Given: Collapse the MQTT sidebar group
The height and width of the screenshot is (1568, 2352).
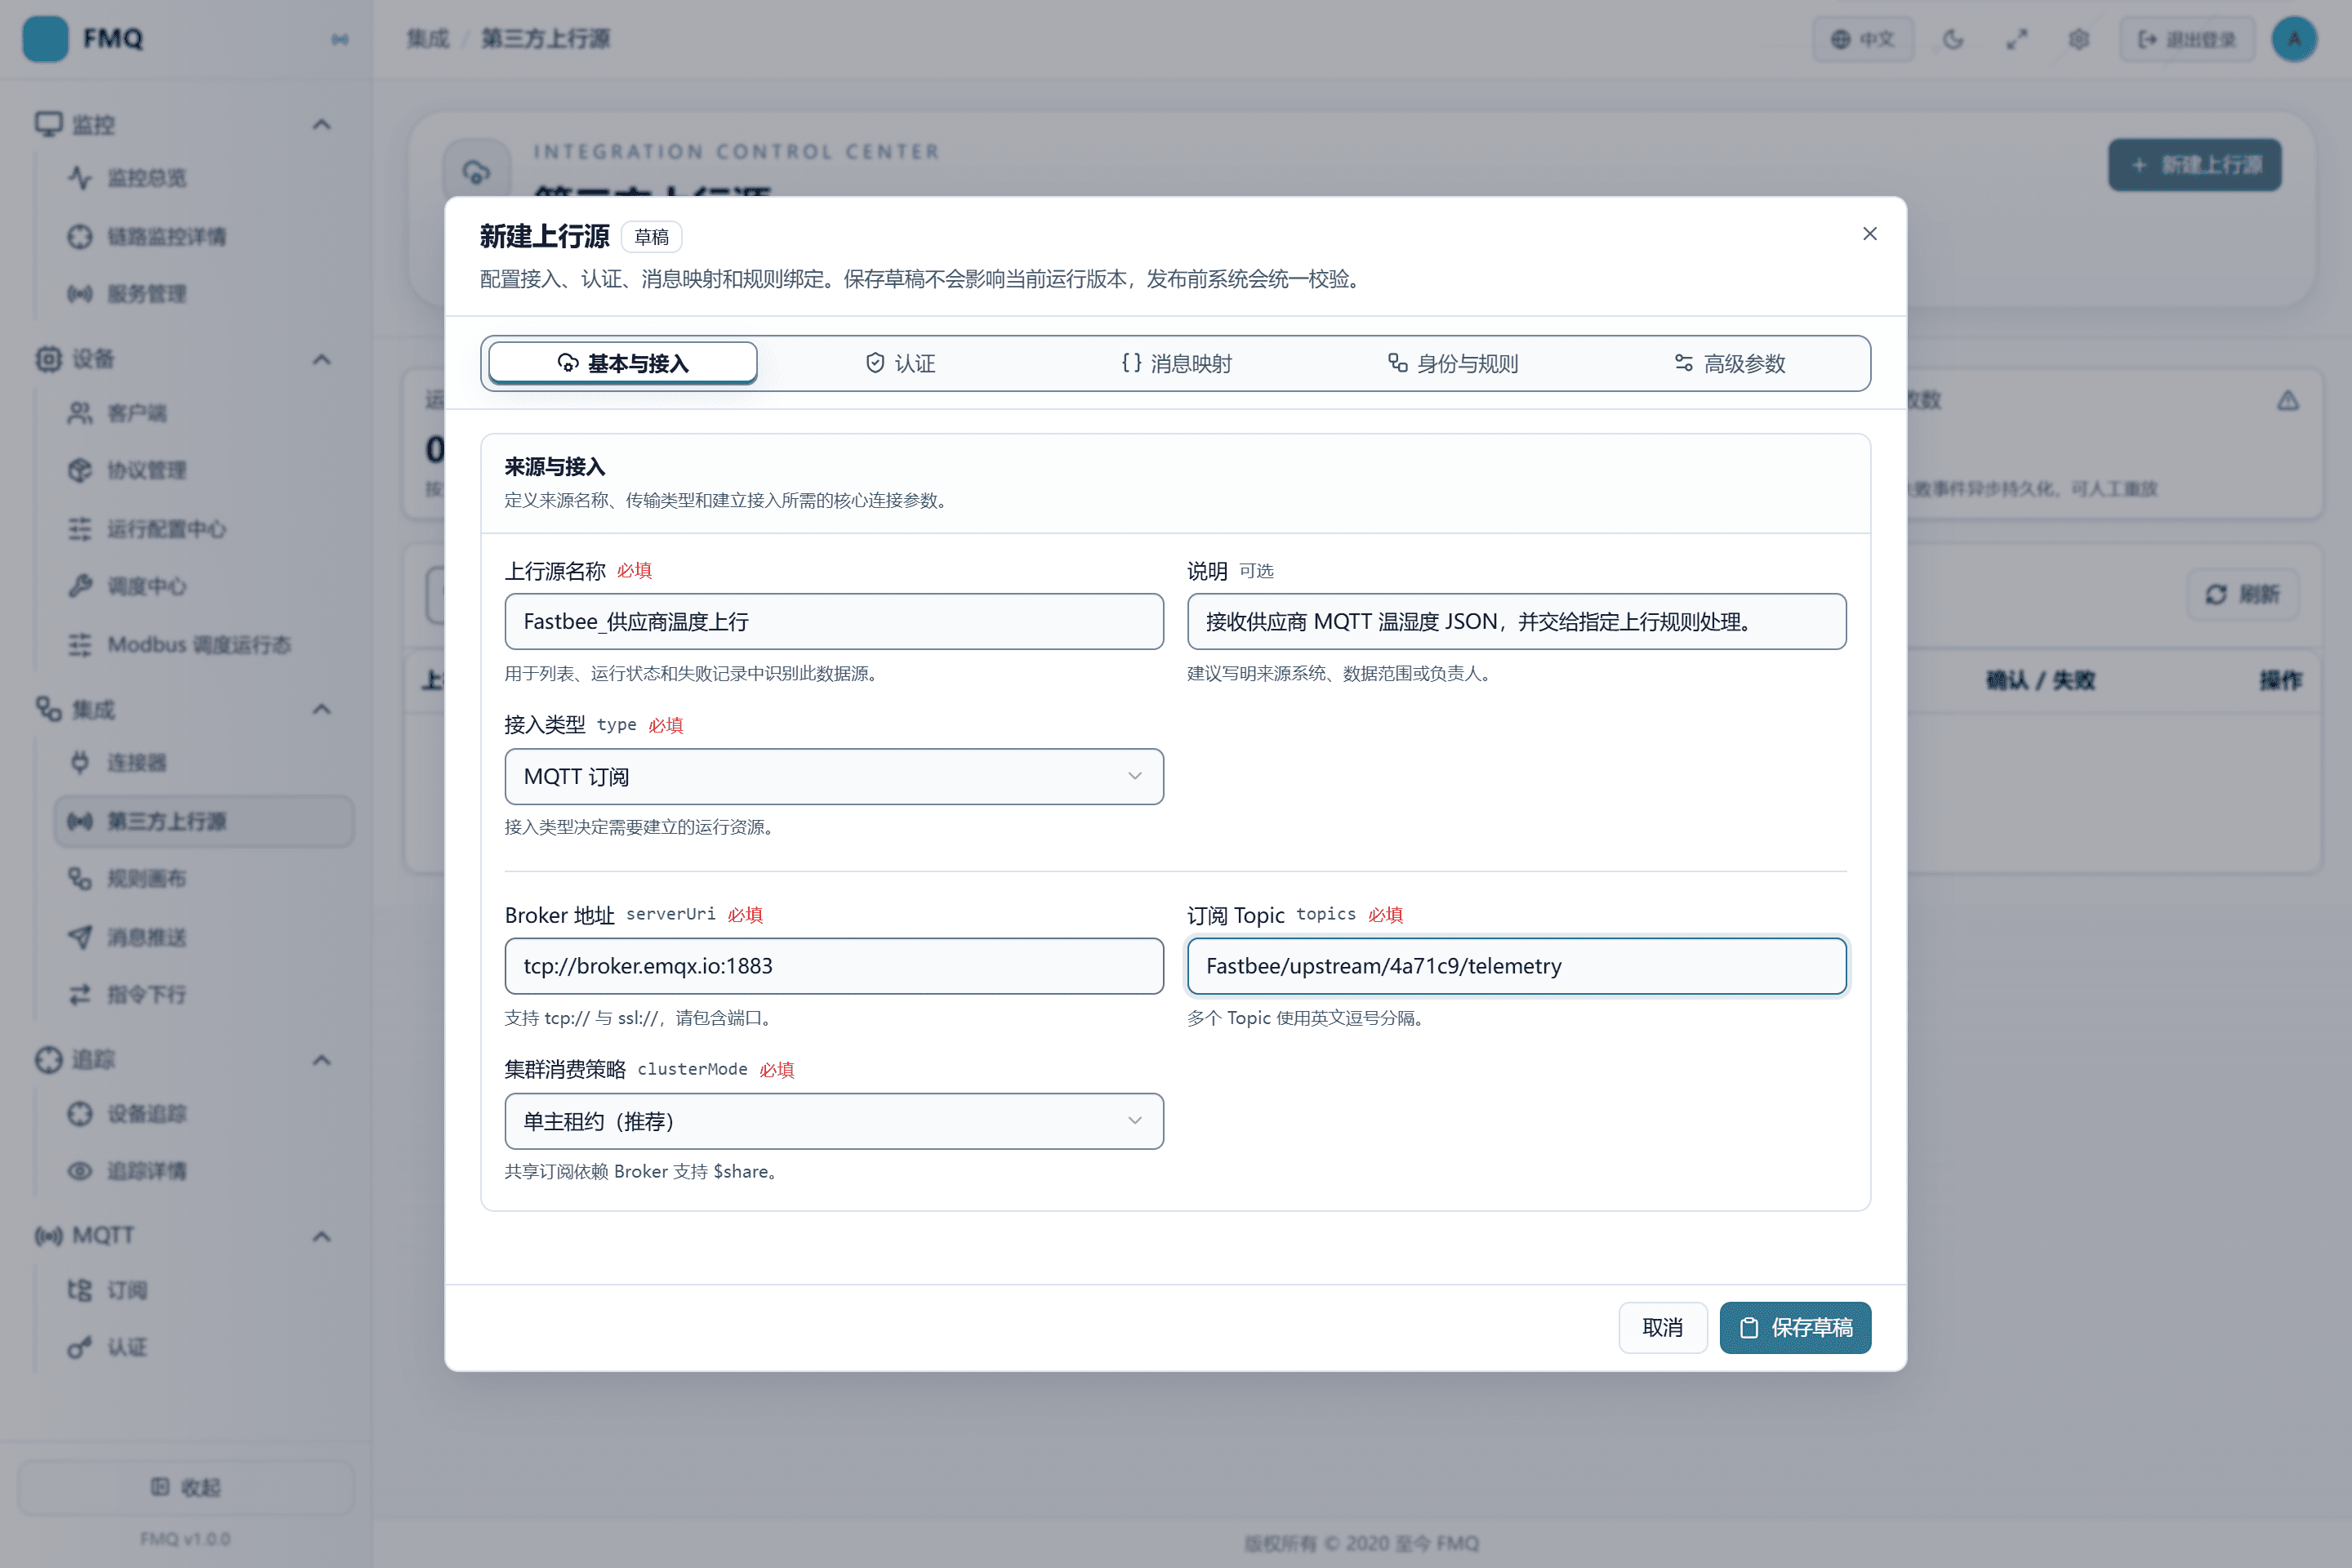Looking at the screenshot, I should click(321, 1236).
